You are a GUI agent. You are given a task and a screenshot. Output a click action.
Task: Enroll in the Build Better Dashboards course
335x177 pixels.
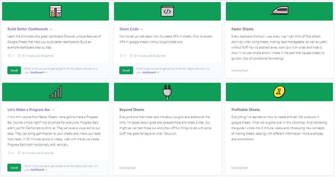point(14,71)
